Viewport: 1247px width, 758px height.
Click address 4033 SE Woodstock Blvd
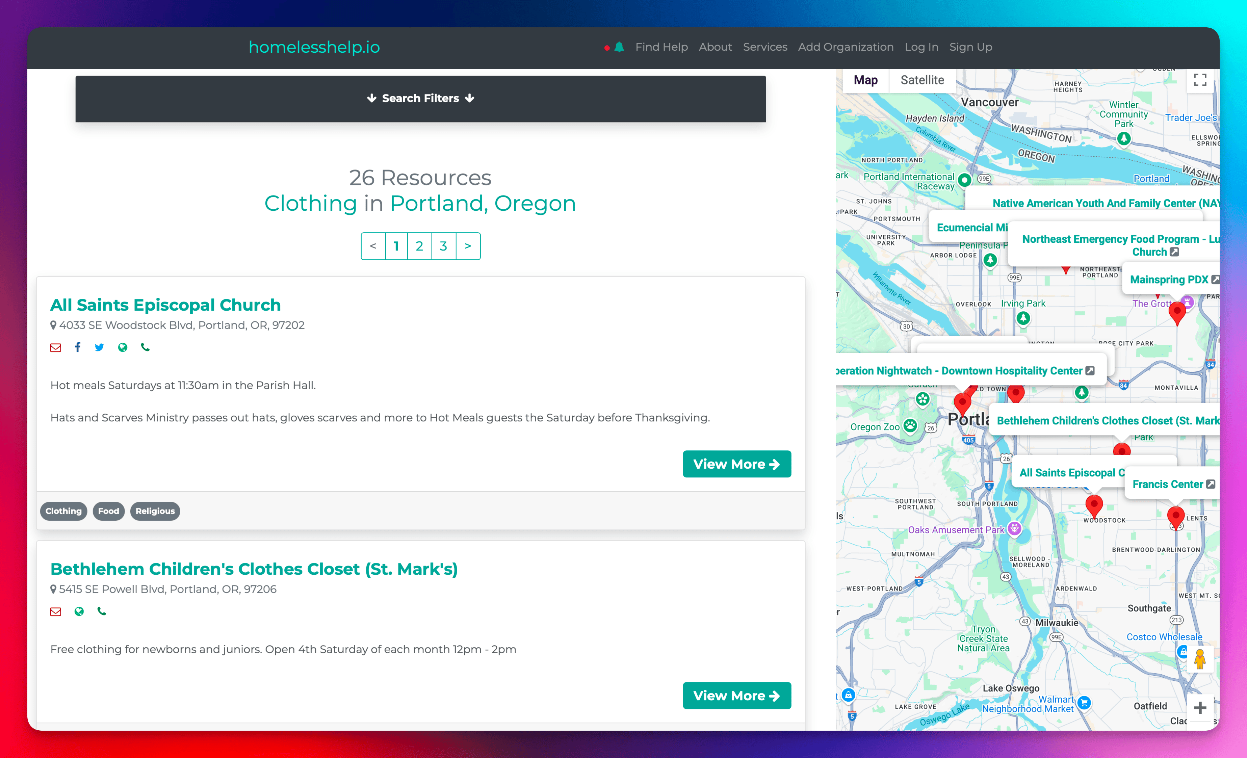(x=182, y=325)
